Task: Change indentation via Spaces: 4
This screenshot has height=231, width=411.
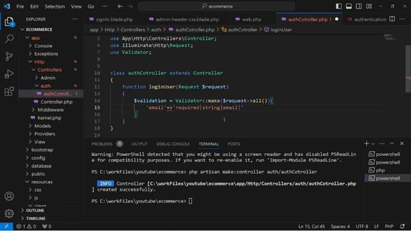Action: [340, 227]
